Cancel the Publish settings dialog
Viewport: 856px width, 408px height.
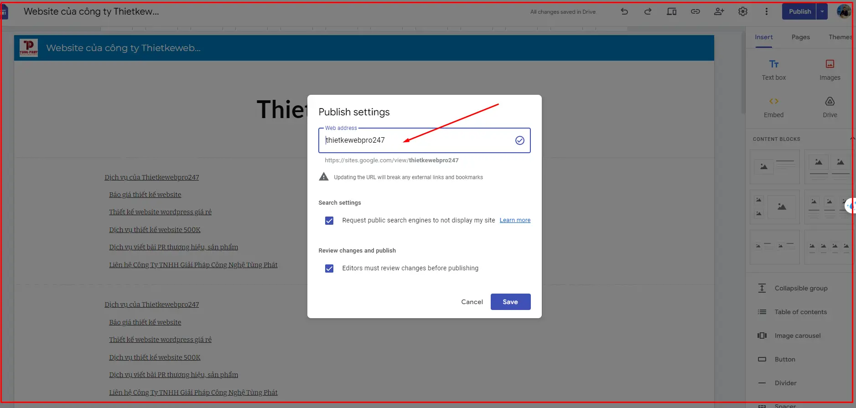[472, 302]
